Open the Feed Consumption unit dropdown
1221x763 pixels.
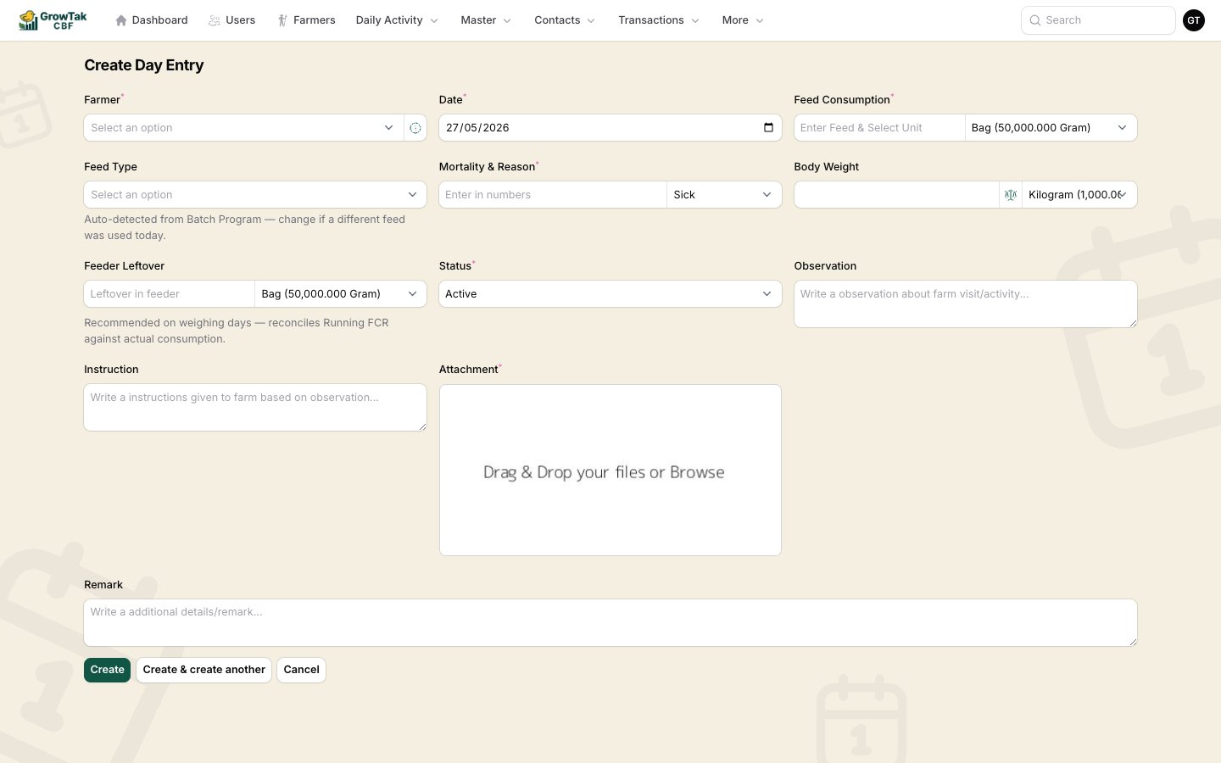click(x=1051, y=128)
